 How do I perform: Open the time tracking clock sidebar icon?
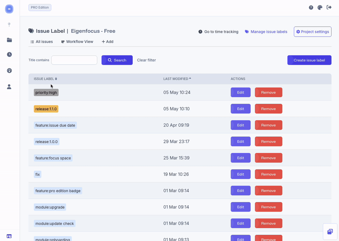coord(9,54)
